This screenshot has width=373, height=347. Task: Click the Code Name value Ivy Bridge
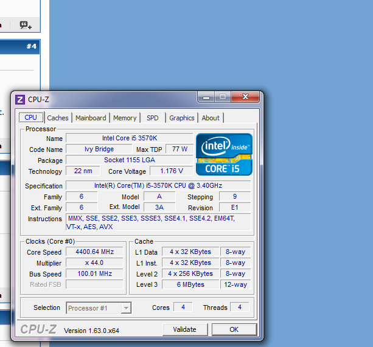(99, 149)
